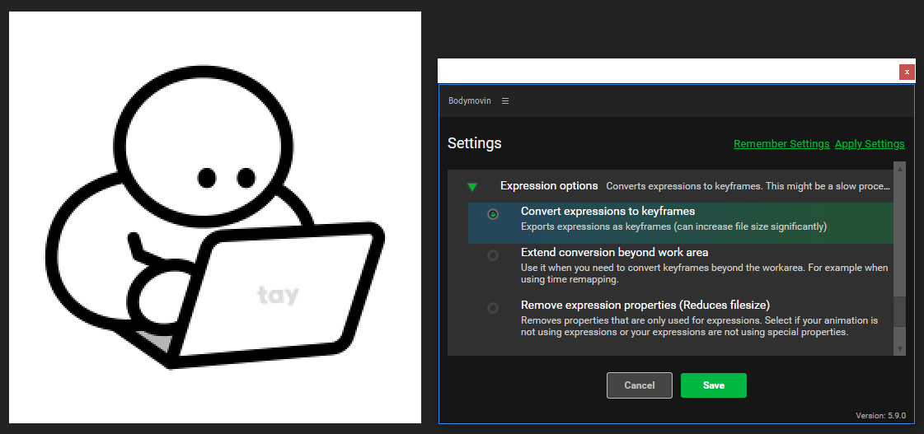This screenshot has width=924, height=434.
Task: Collapse Expression options with the green triangle
Action: click(x=472, y=187)
